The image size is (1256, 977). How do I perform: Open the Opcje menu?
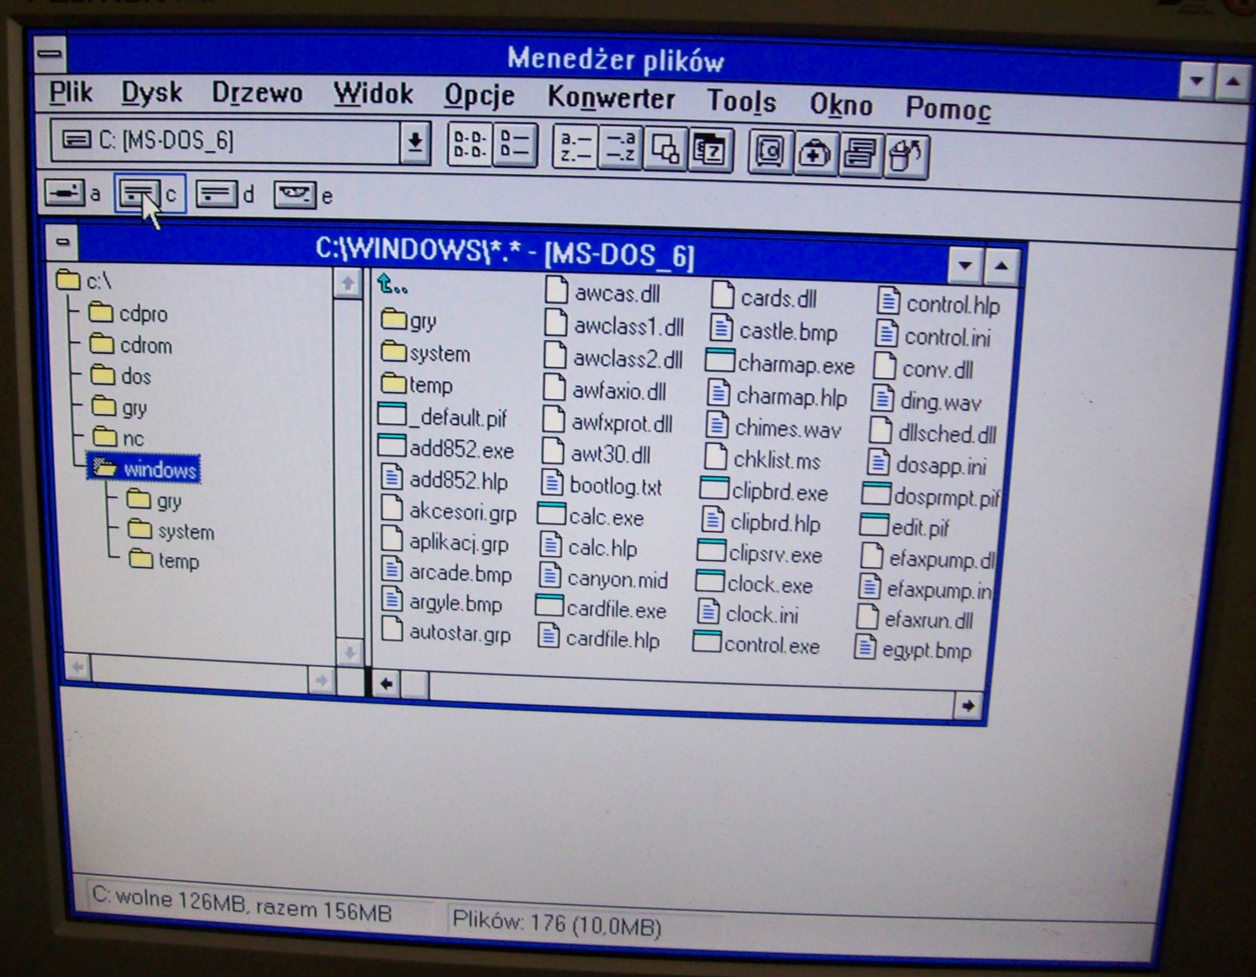pyautogui.click(x=480, y=96)
